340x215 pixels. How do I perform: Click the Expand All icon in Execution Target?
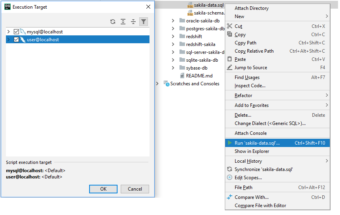pyautogui.click(x=123, y=22)
